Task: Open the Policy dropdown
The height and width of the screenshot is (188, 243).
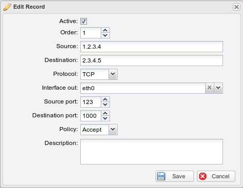Action: [113, 130]
